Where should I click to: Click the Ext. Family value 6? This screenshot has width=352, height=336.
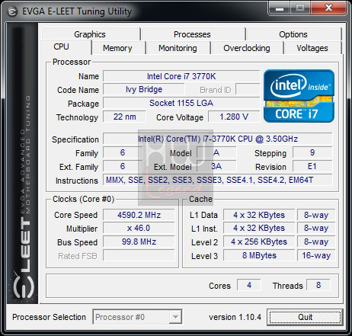123,166
